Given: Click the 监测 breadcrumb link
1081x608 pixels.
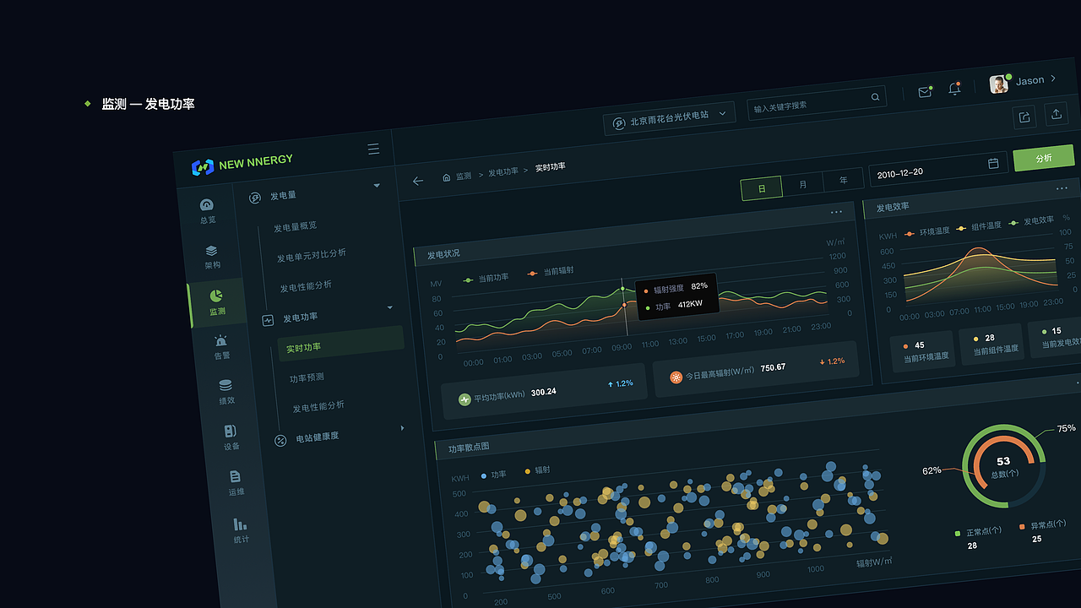Looking at the screenshot, I should tap(464, 176).
